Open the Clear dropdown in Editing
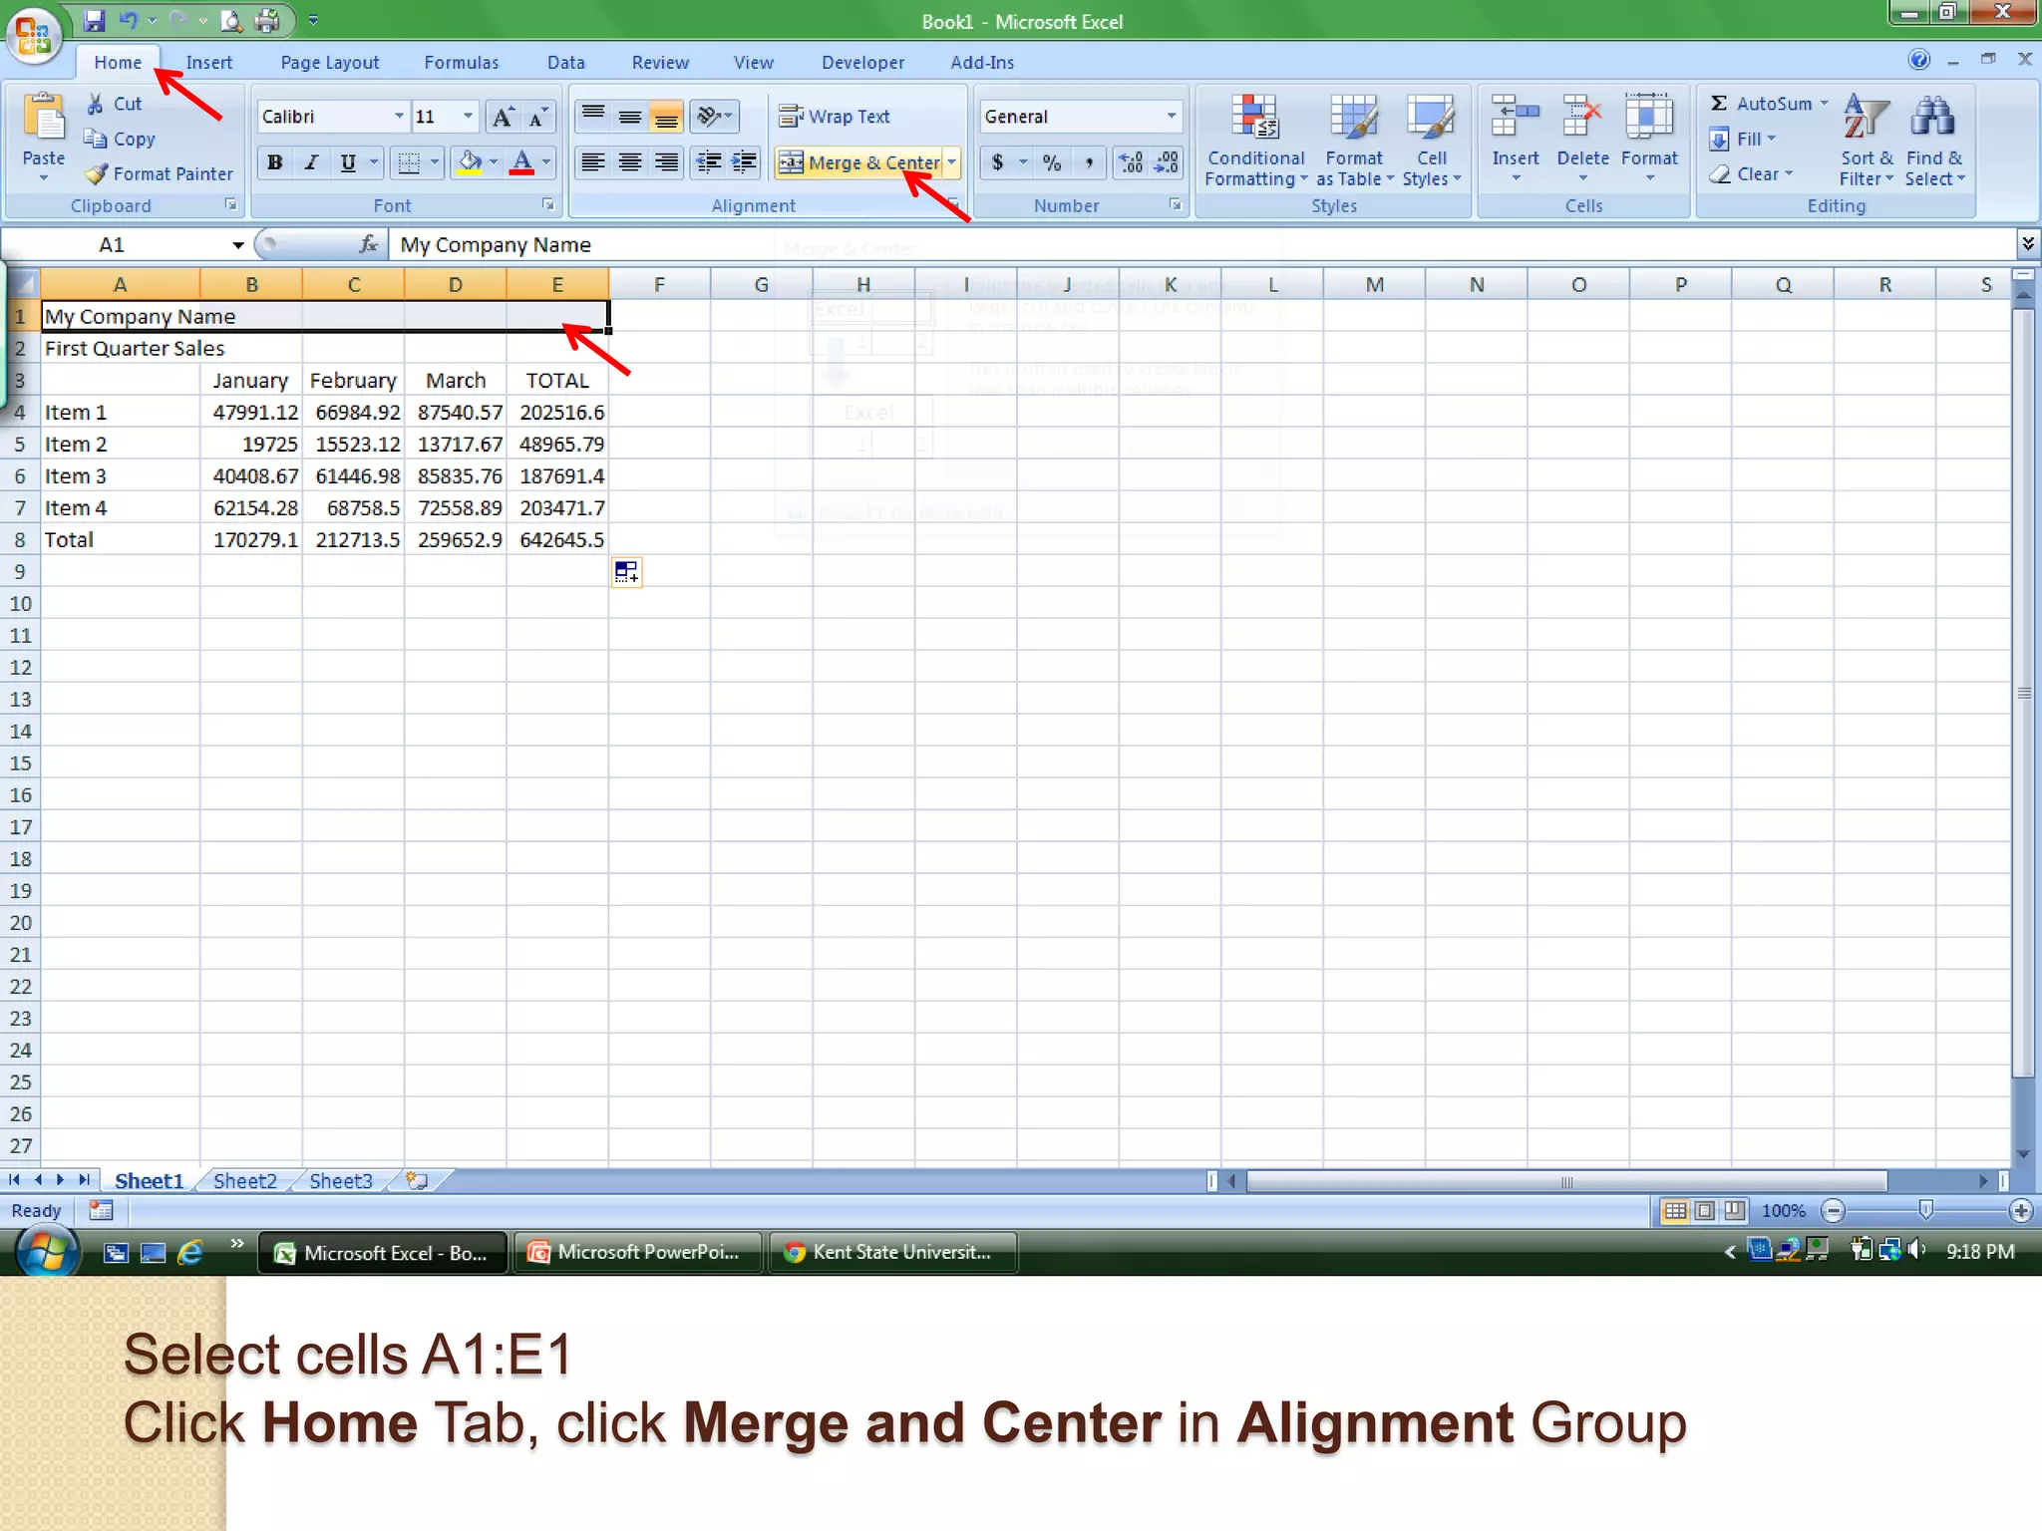The width and height of the screenshot is (2042, 1531). coord(1752,173)
